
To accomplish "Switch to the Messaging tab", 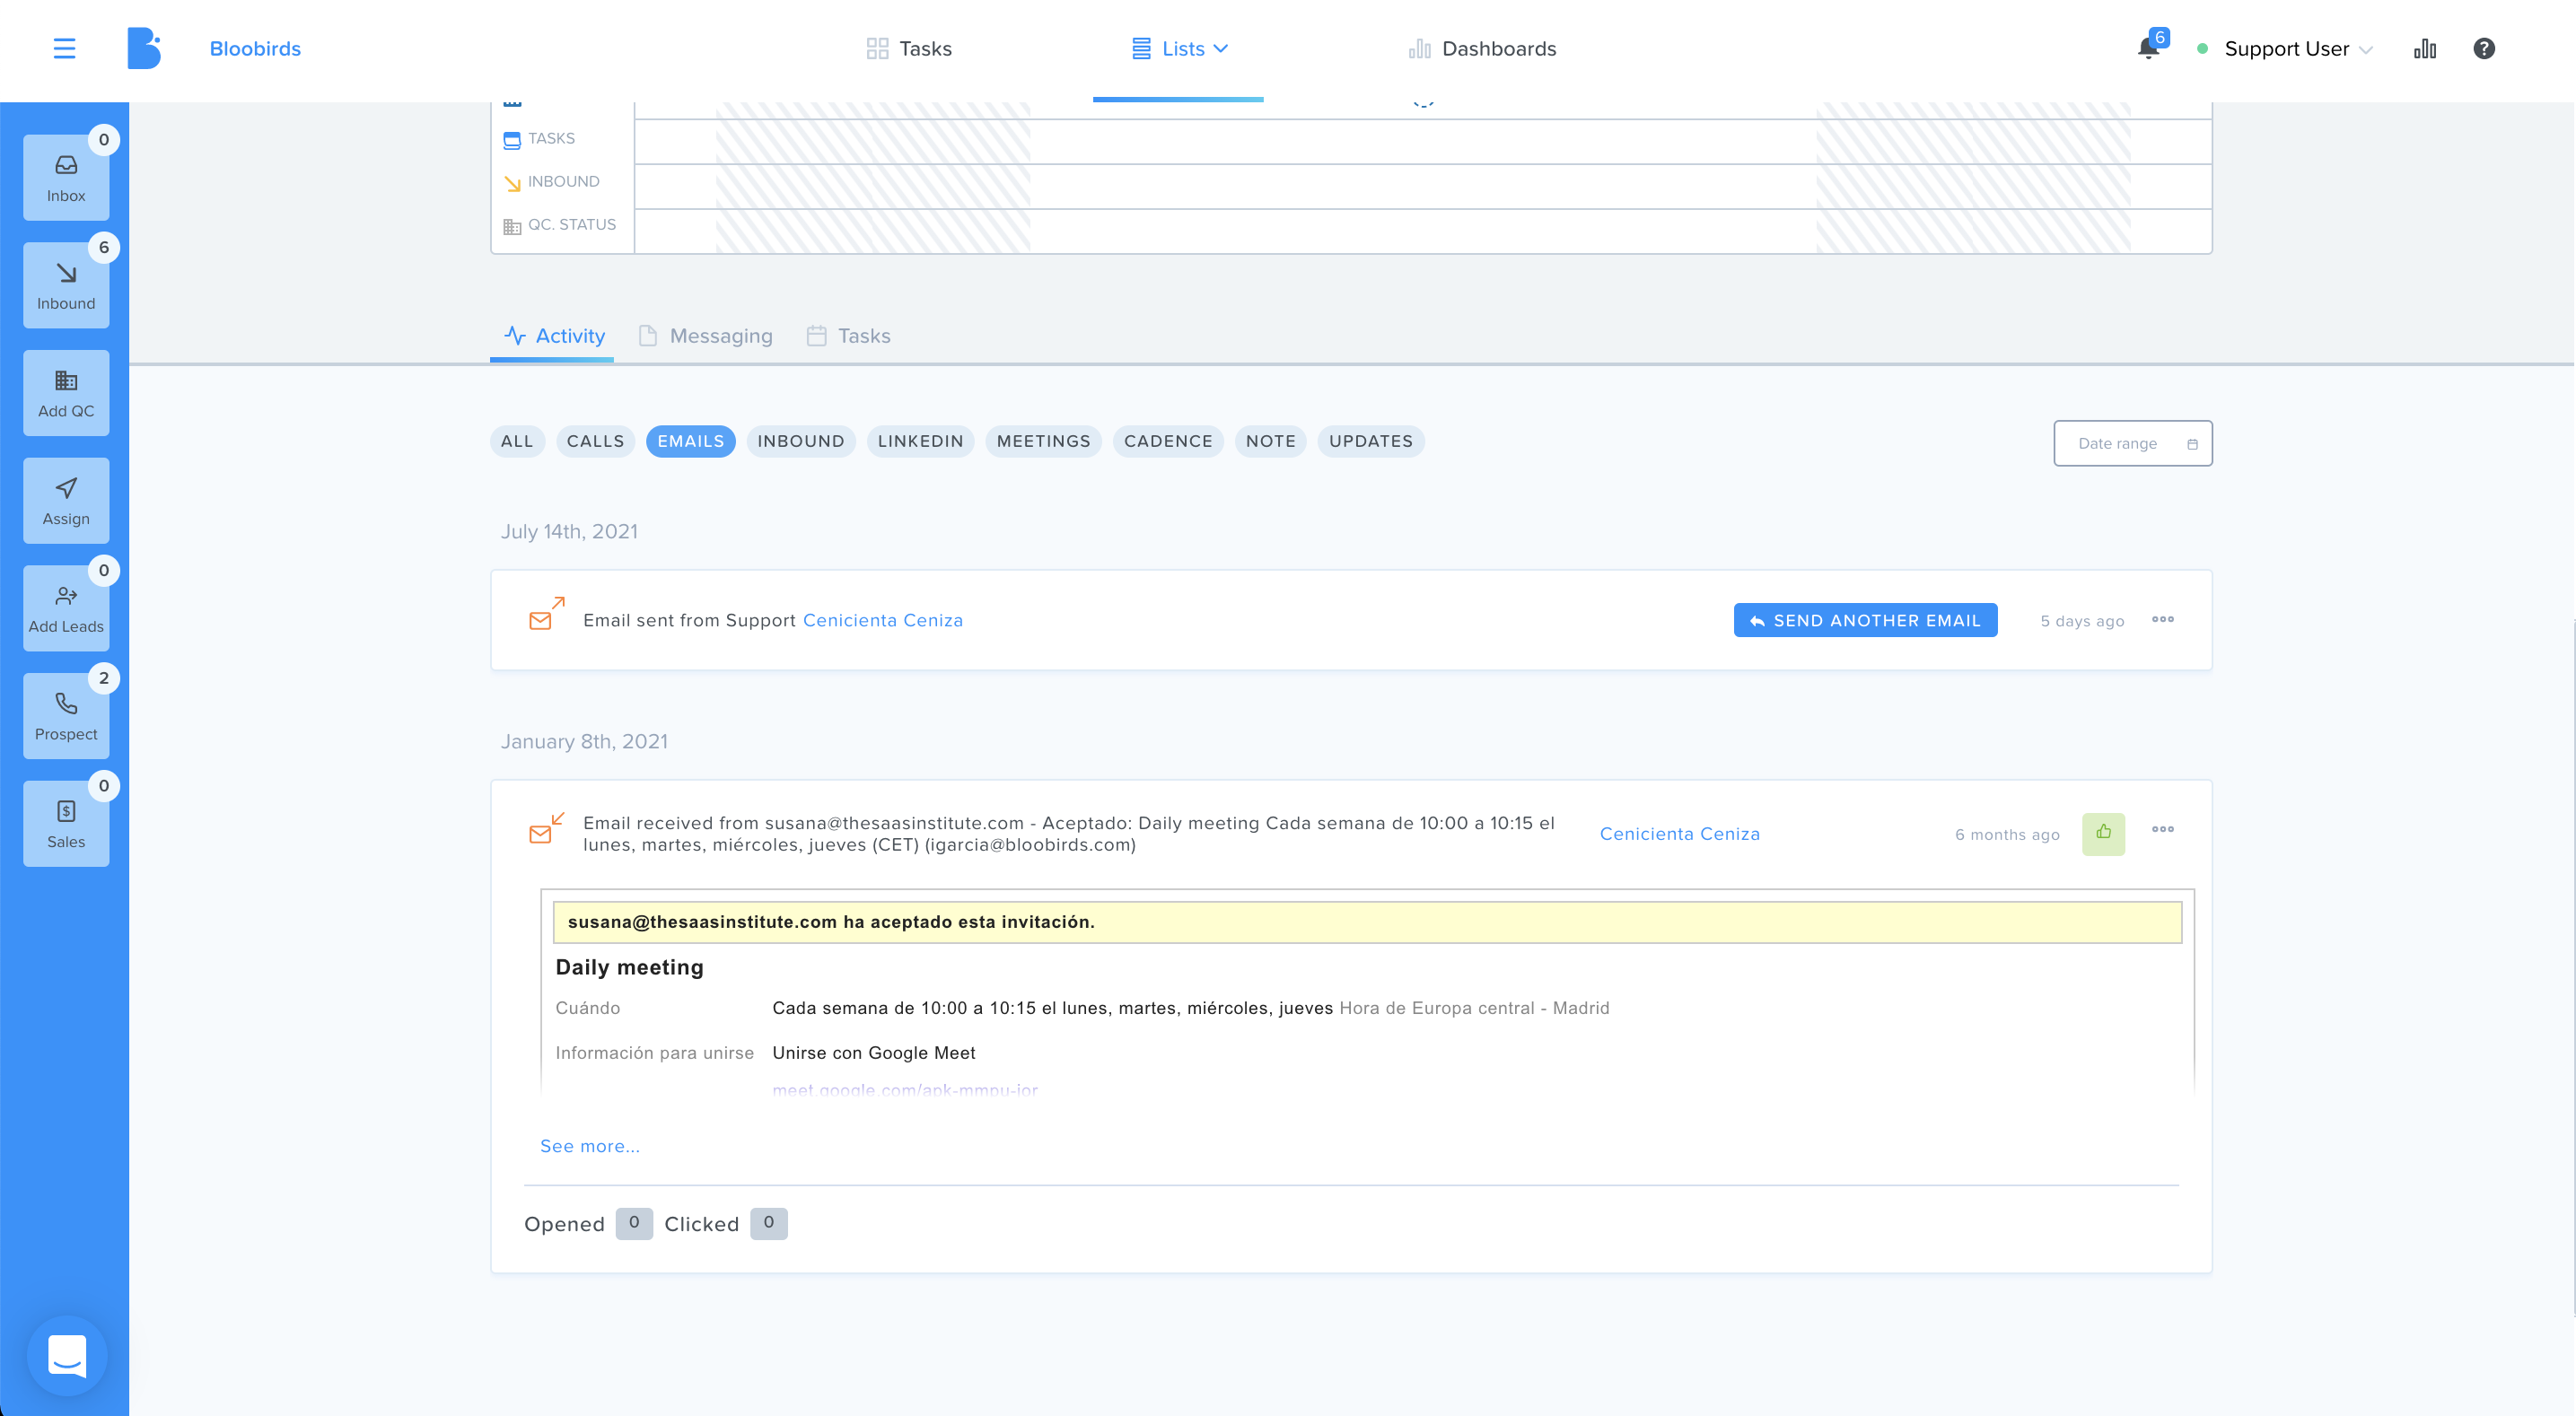I will point(705,336).
